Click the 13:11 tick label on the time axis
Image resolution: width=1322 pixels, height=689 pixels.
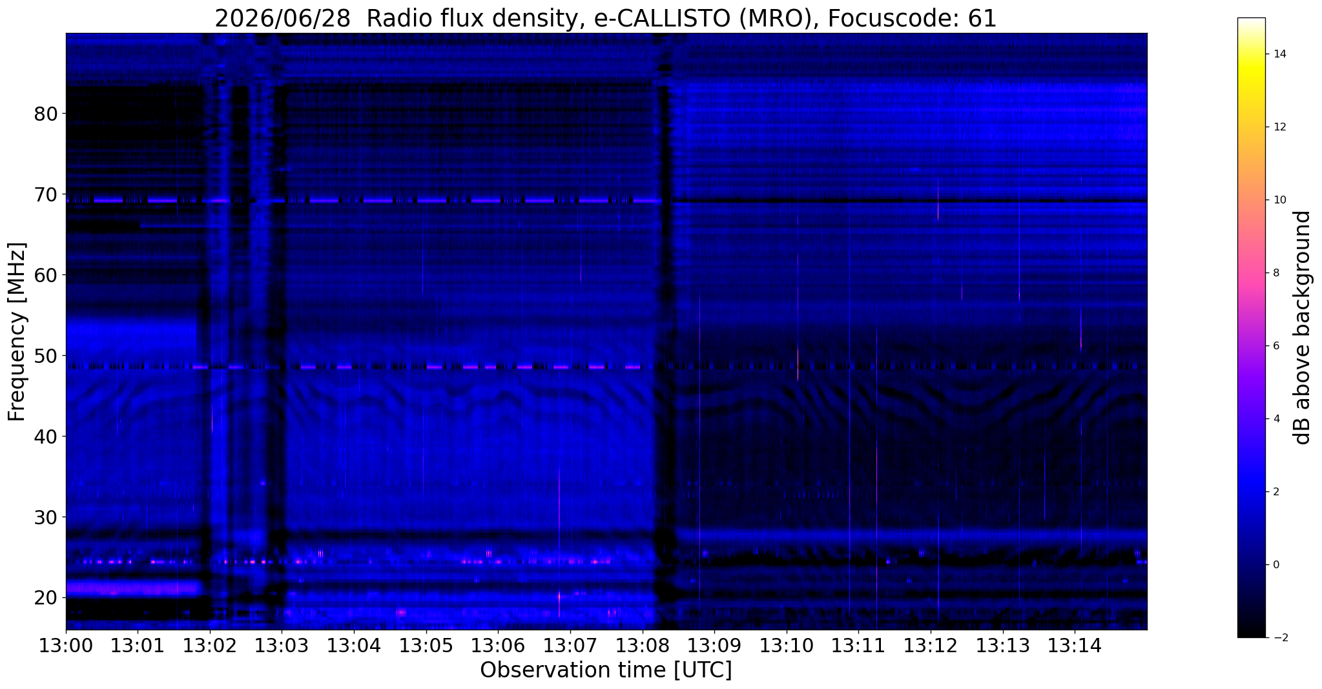point(858,646)
